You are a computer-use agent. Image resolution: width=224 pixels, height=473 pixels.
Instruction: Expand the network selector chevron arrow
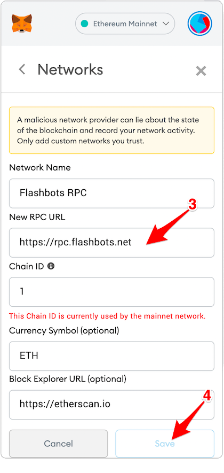(x=165, y=24)
